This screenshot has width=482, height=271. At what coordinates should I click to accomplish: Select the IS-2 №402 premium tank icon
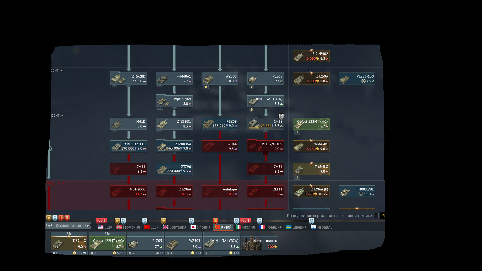(299, 56)
